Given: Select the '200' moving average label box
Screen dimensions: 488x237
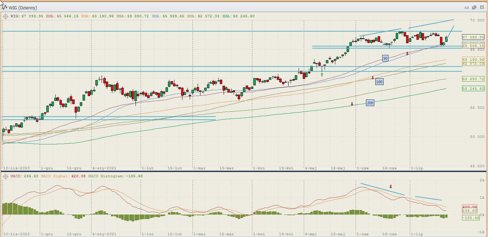Looking at the screenshot, I should point(370,103).
